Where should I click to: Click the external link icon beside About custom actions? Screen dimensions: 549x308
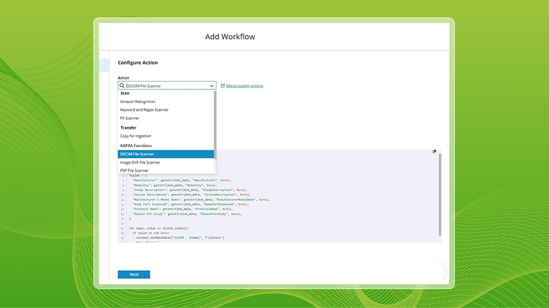[x=223, y=85]
